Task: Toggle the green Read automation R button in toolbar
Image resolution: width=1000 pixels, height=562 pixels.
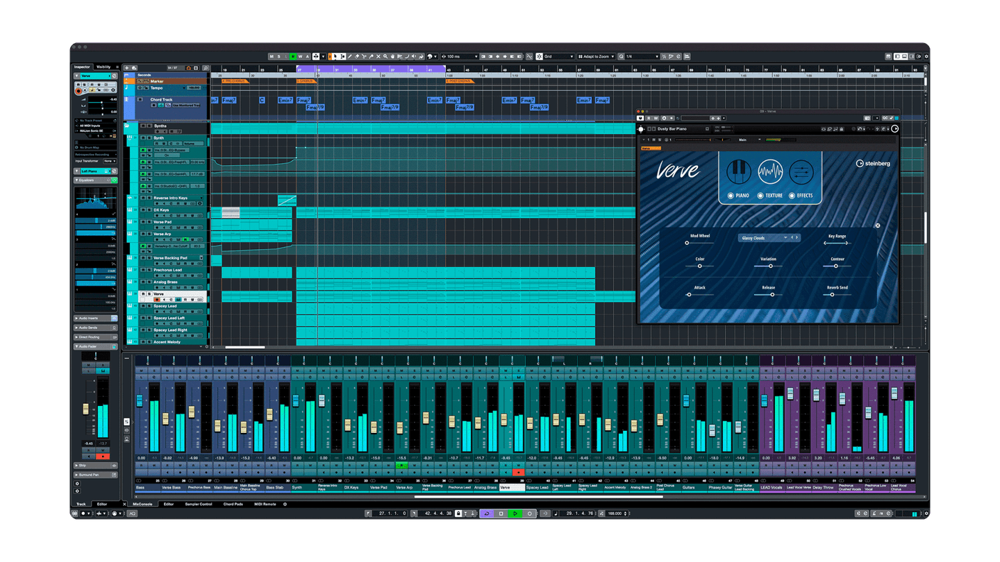Action: pyautogui.click(x=293, y=56)
